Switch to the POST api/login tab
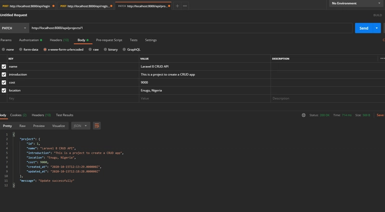 pyautogui.click(x=28, y=6)
